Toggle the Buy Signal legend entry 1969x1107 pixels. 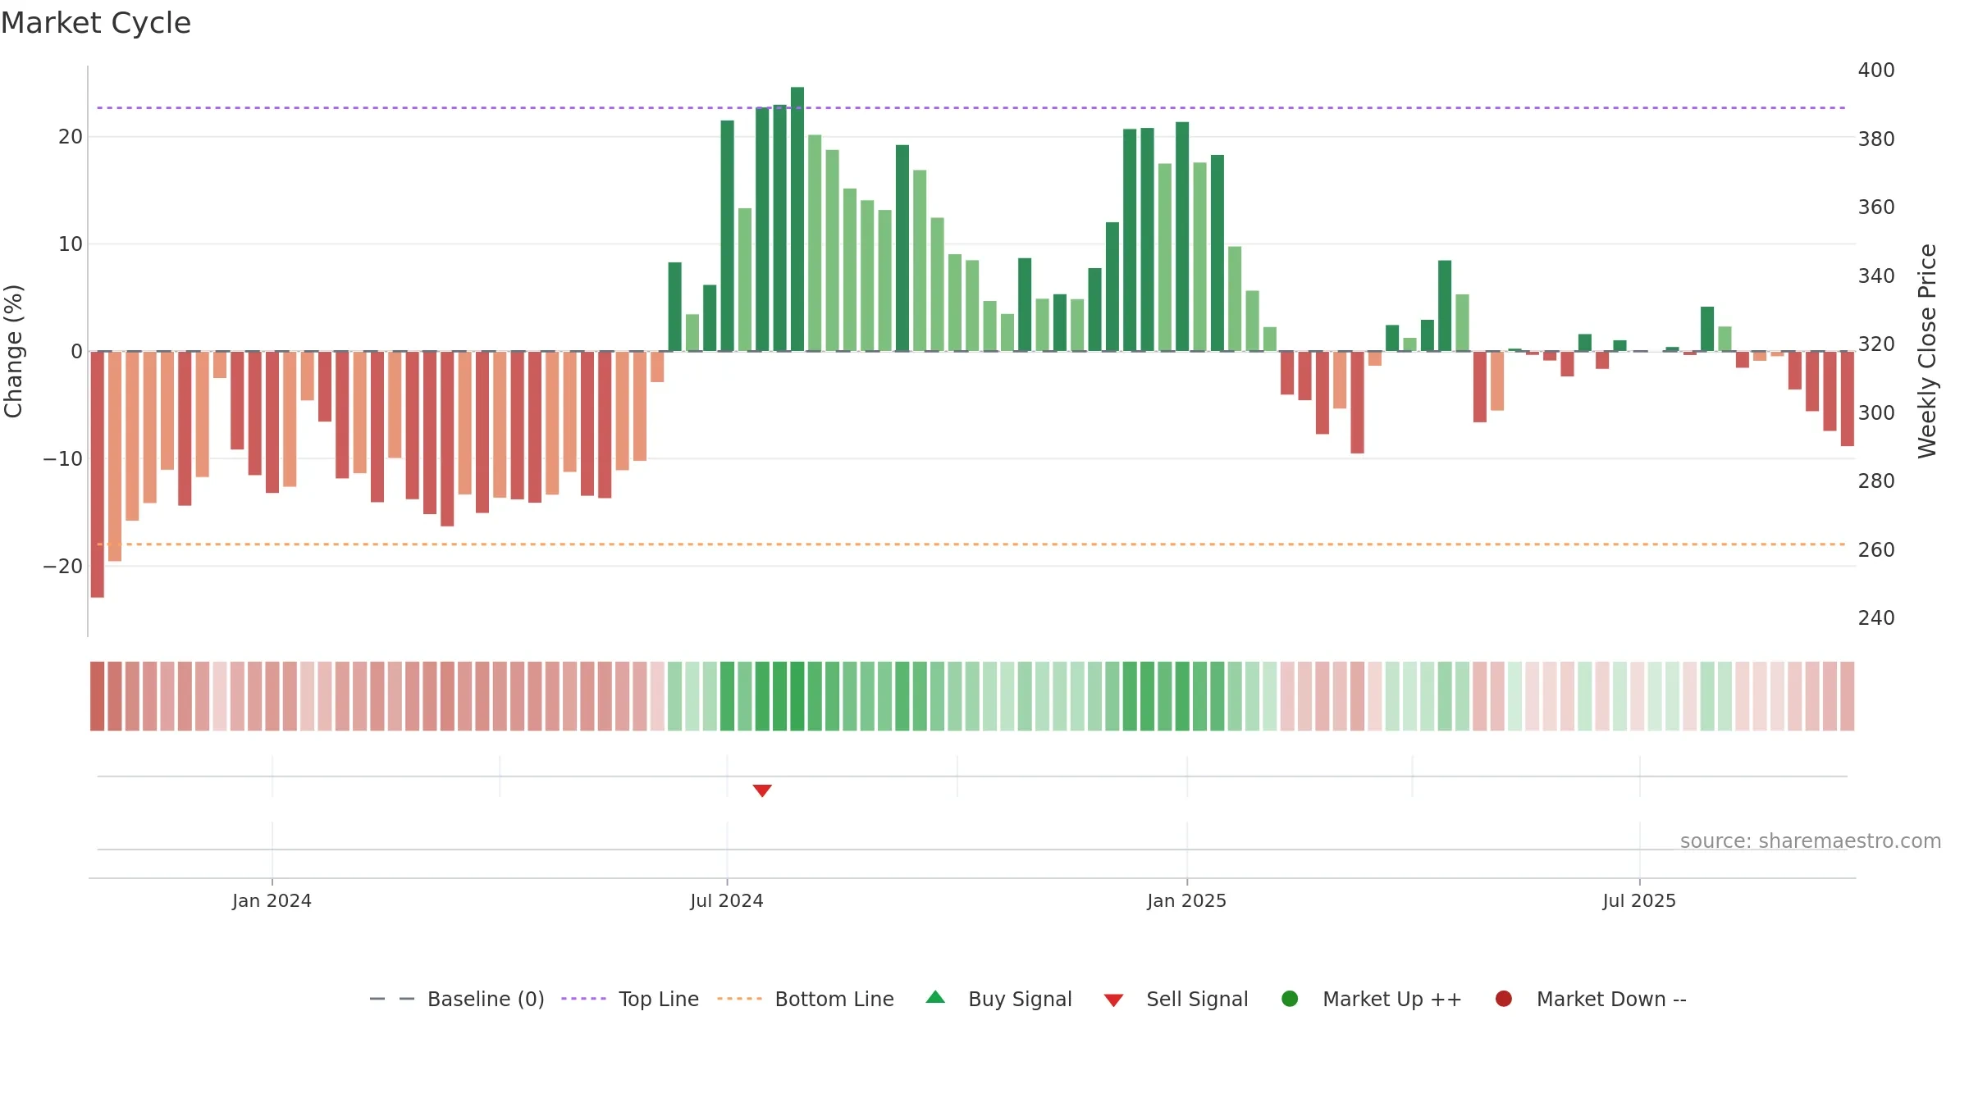(998, 999)
